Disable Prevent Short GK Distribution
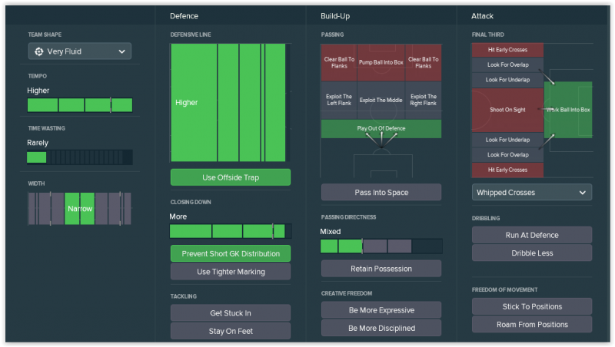 pyautogui.click(x=230, y=253)
